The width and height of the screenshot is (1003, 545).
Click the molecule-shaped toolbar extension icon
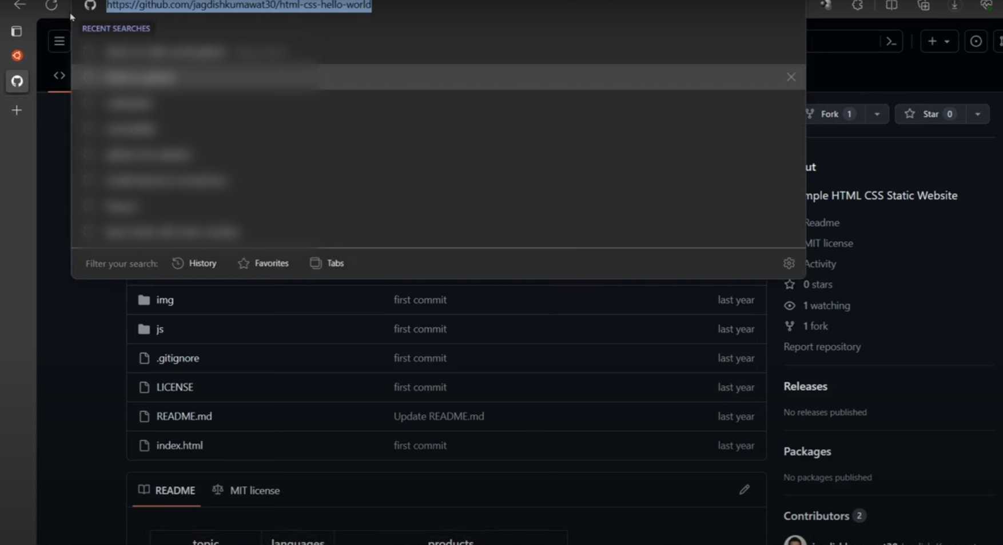click(x=825, y=5)
